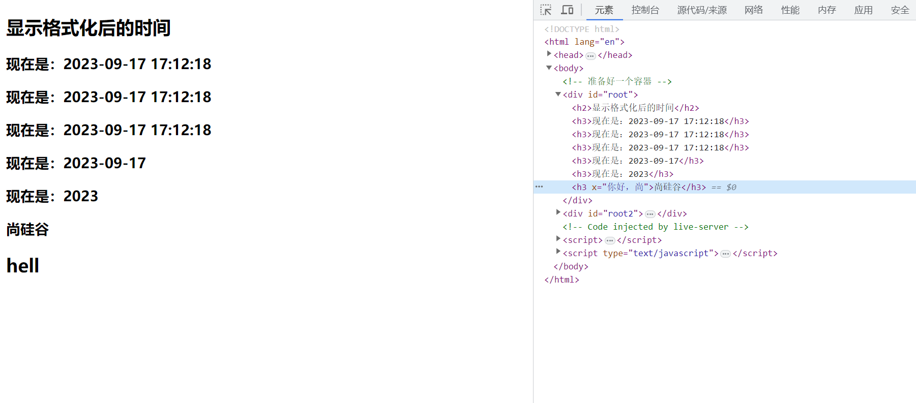The image size is (916, 403).
Task: Select the DOCTYPE html line
Action: pos(582,29)
